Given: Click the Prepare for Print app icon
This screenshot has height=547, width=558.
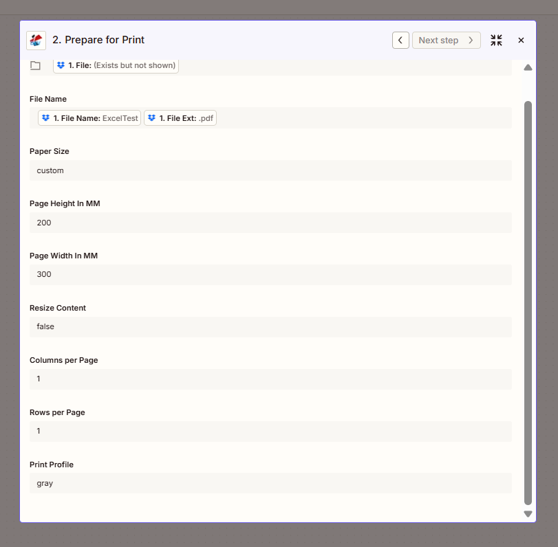Looking at the screenshot, I should [x=36, y=41].
